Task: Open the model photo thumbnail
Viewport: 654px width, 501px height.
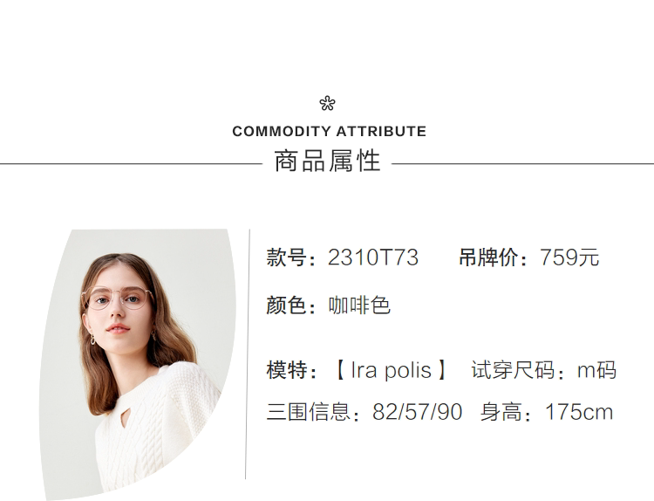Action: [140, 362]
